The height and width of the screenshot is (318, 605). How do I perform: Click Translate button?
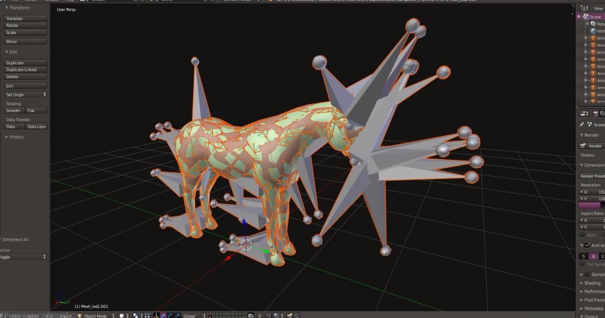pos(25,19)
